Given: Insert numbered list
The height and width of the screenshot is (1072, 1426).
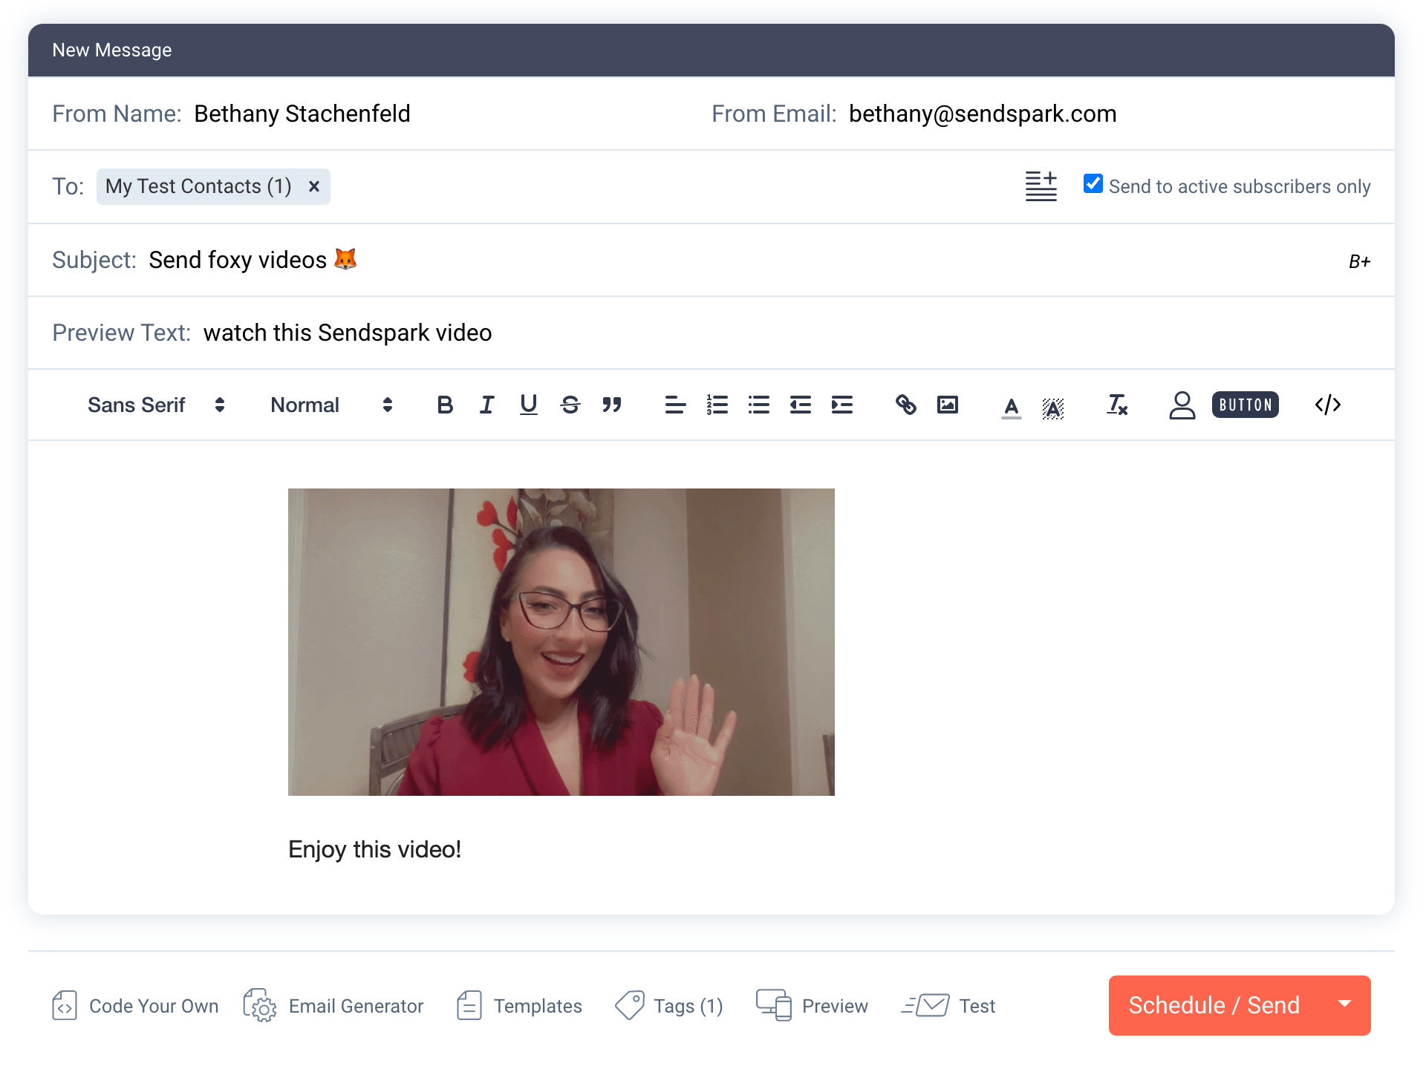Looking at the screenshot, I should [x=717, y=405].
